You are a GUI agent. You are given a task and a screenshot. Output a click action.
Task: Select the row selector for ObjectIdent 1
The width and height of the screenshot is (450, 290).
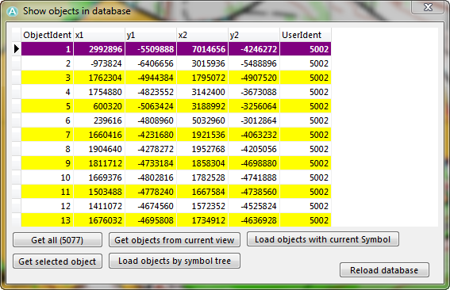(x=17, y=49)
